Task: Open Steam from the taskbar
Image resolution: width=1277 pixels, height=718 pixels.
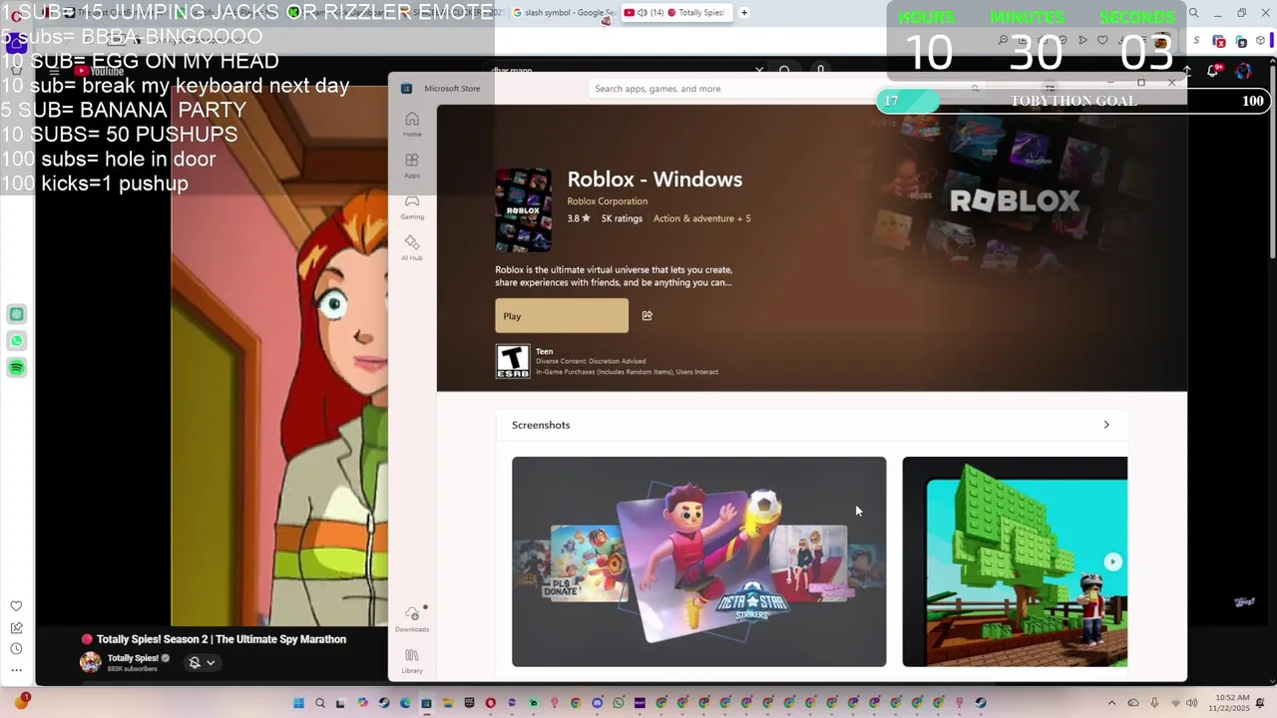Action: pos(383,703)
